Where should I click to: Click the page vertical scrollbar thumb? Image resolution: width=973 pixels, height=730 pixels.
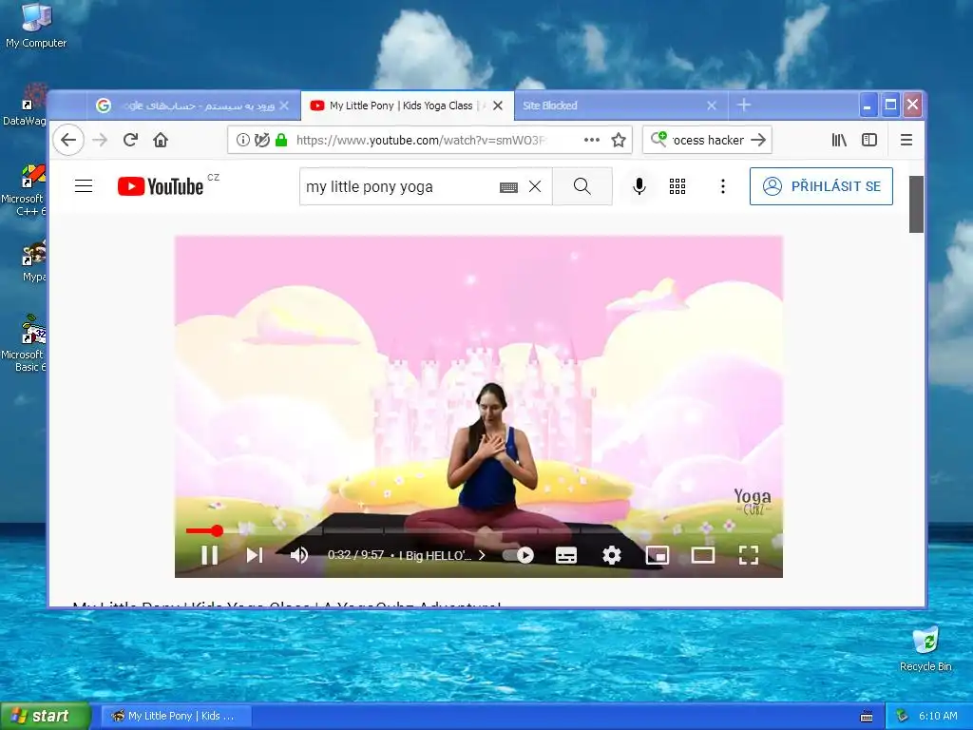click(x=916, y=204)
